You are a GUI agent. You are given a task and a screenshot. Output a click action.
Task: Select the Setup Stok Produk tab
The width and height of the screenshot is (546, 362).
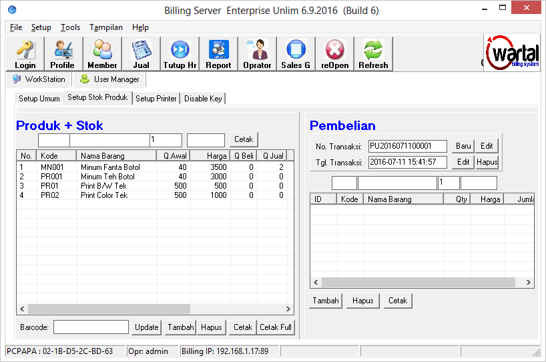pyautogui.click(x=97, y=97)
